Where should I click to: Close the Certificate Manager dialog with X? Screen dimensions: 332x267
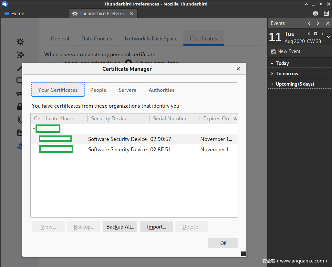[x=238, y=69]
